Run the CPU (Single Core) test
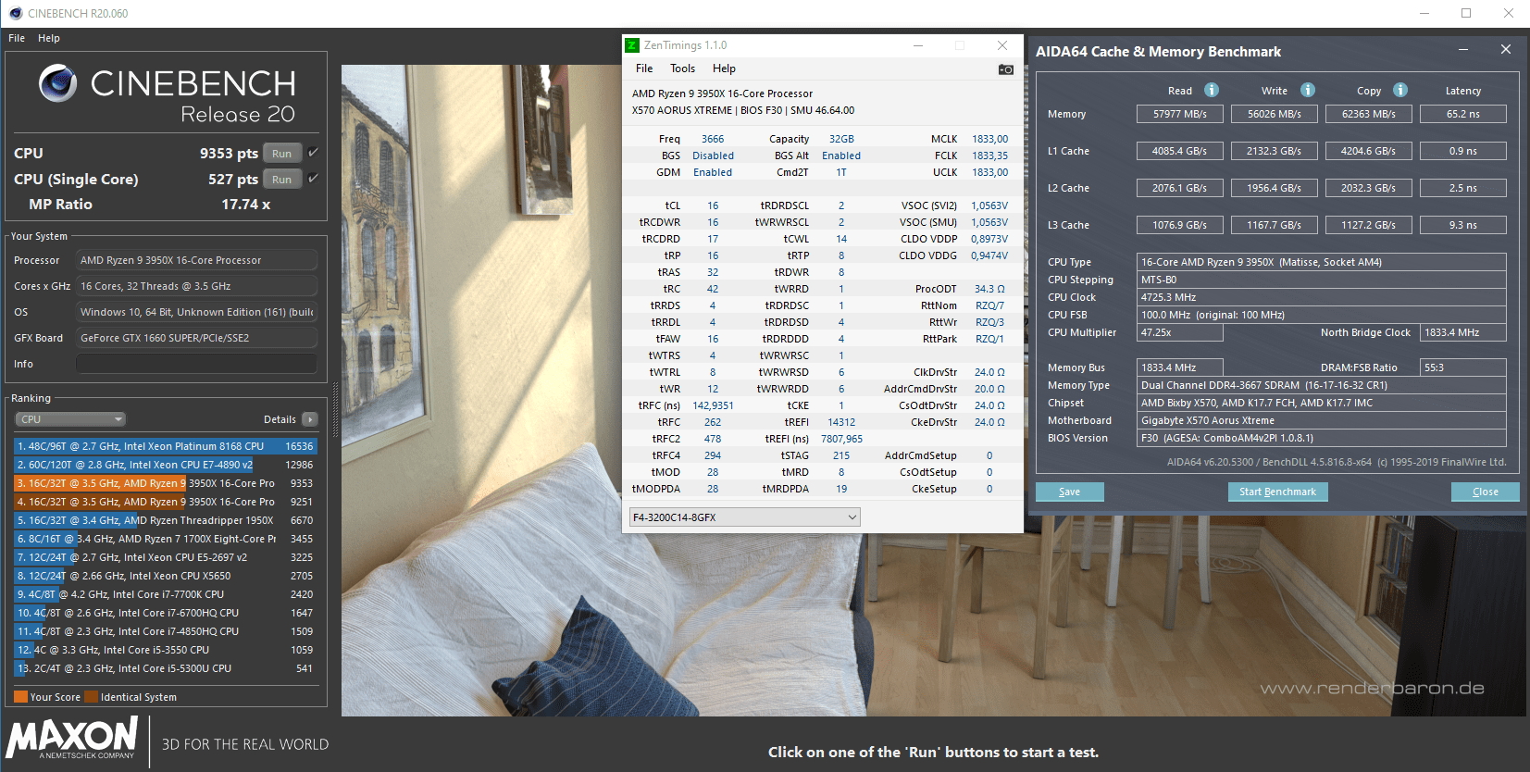This screenshot has width=1530, height=772. (282, 180)
